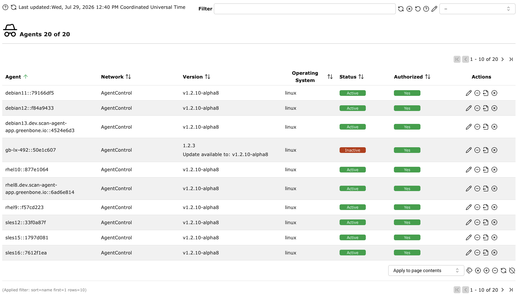Click the bulk plus-circle authorize icon
This screenshot has width=519, height=297.
pos(486,271)
